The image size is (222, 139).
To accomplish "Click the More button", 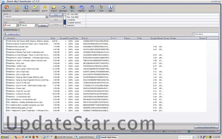I will click(x=56, y=20).
